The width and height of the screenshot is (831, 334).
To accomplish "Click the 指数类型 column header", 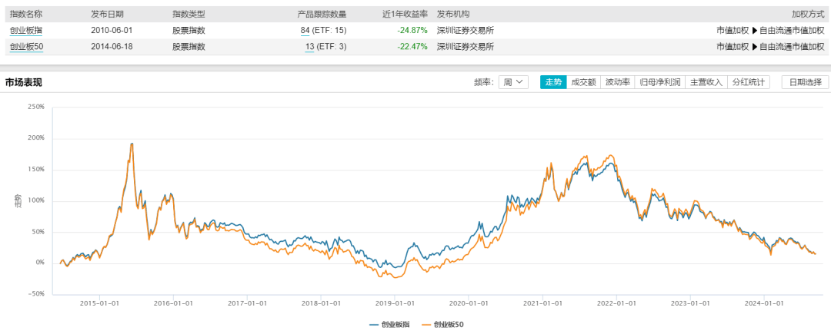I will coord(189,15).
